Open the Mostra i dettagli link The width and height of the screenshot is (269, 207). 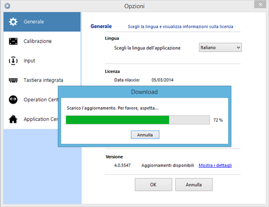point(215,165)
